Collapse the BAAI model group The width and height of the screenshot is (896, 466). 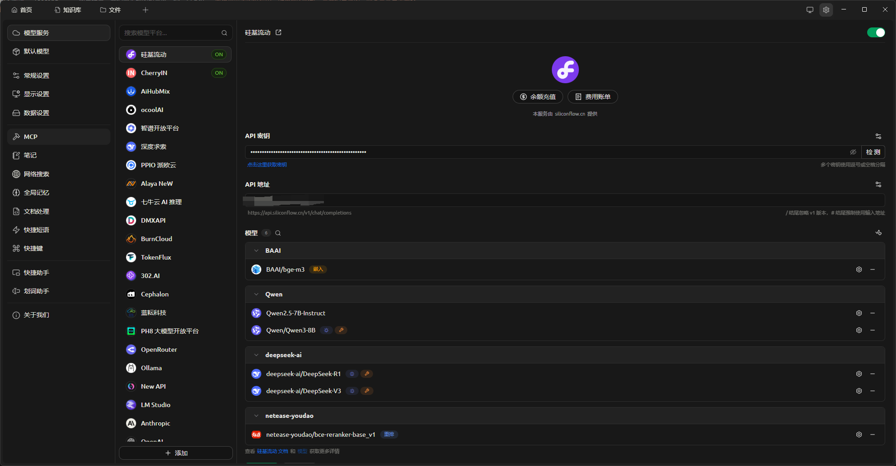[x=256, y=251]
